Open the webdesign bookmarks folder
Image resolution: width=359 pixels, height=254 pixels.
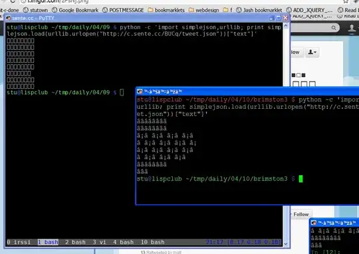(x=204, y=10)
